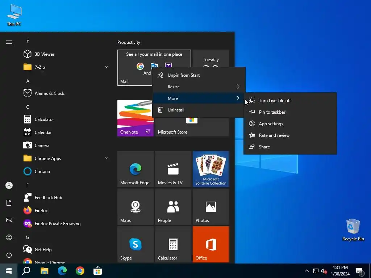This screenshot has width=371, height=278.
Task: Jump to the # letter header
Action: tap(28, 42)
